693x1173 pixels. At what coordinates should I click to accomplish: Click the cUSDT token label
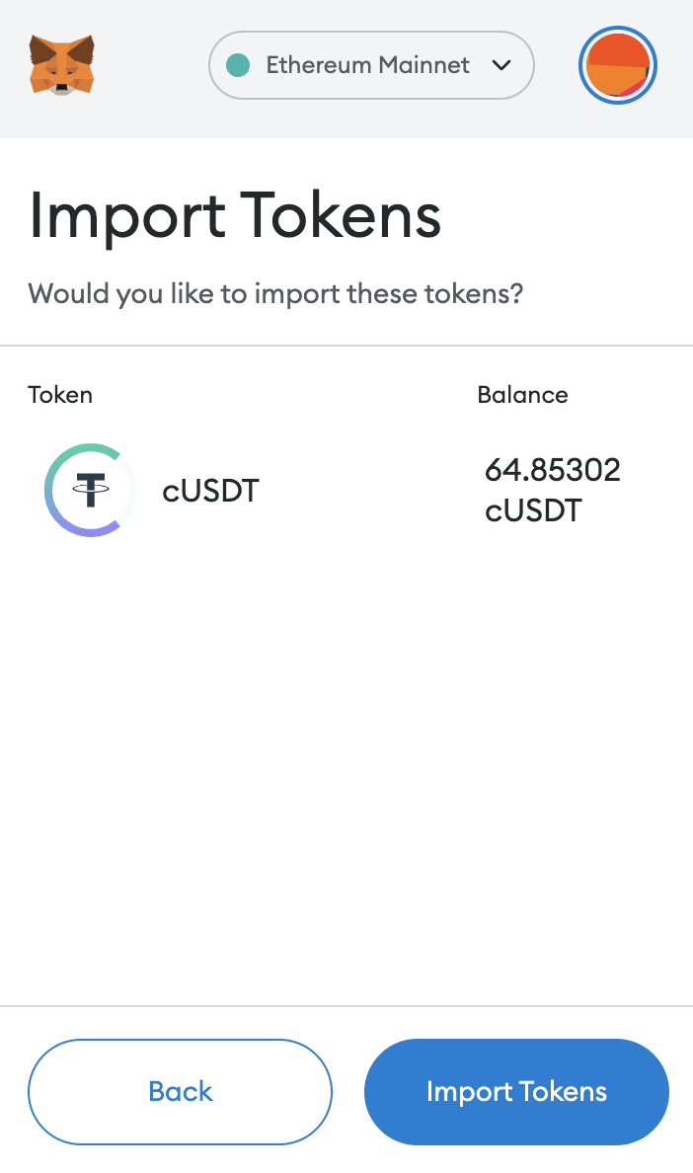(210, 491)
